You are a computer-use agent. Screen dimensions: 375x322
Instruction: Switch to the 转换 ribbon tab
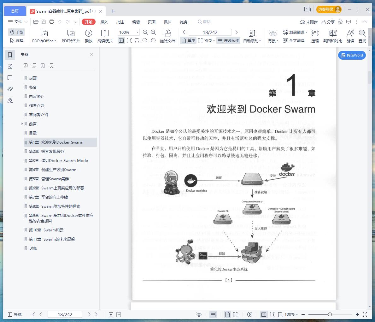tap(183, 22)
